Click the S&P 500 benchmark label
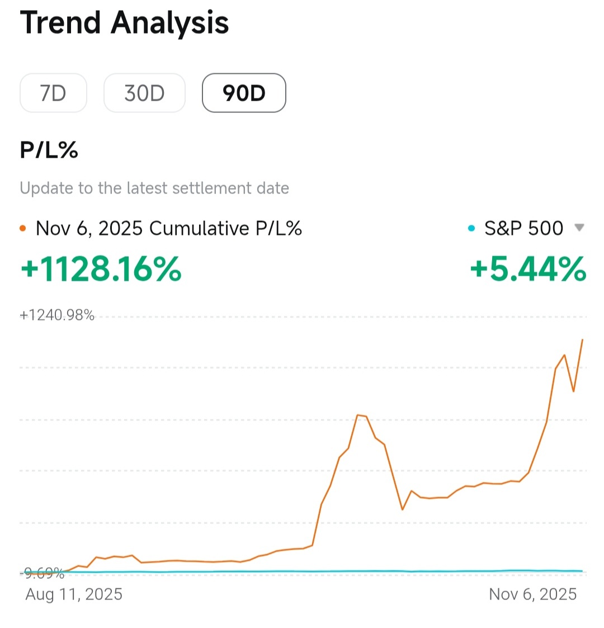This screenshot has width=604, height=628. [523, 228]
